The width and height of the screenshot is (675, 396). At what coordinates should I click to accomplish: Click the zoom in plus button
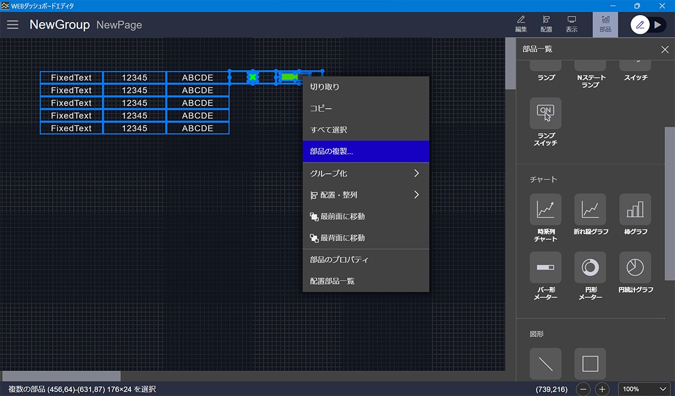pos(602,389)
